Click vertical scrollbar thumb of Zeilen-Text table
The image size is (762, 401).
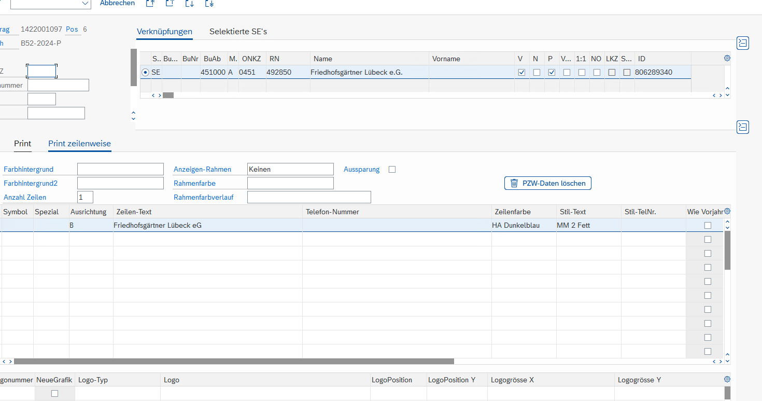pos(727,251)
